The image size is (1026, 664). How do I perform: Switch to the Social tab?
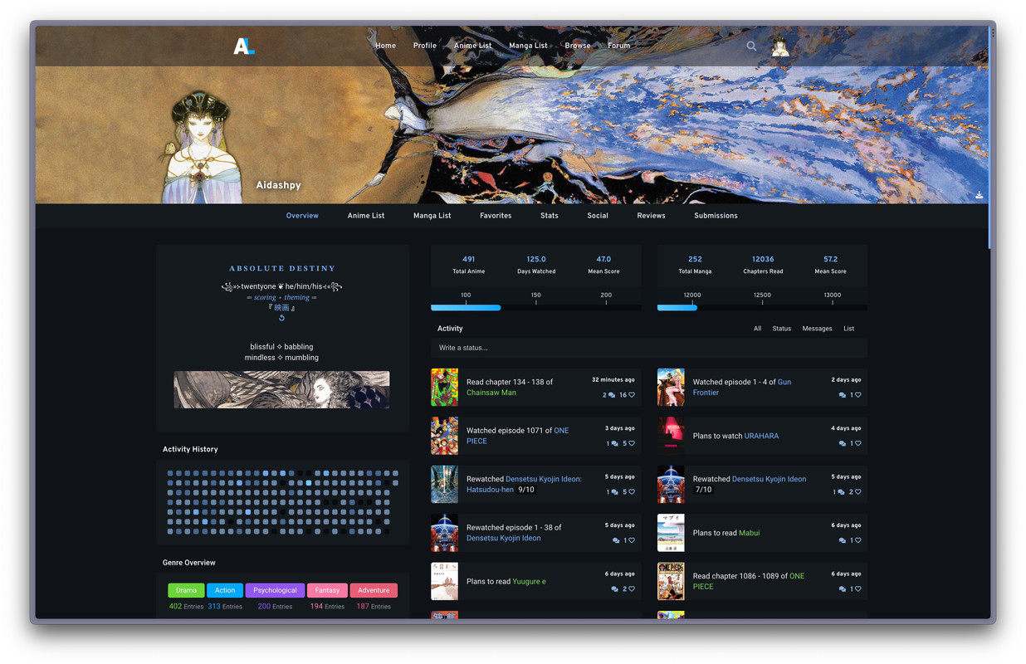(x=598, y=216)
